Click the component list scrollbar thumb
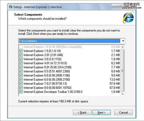 tap(122, 71)
